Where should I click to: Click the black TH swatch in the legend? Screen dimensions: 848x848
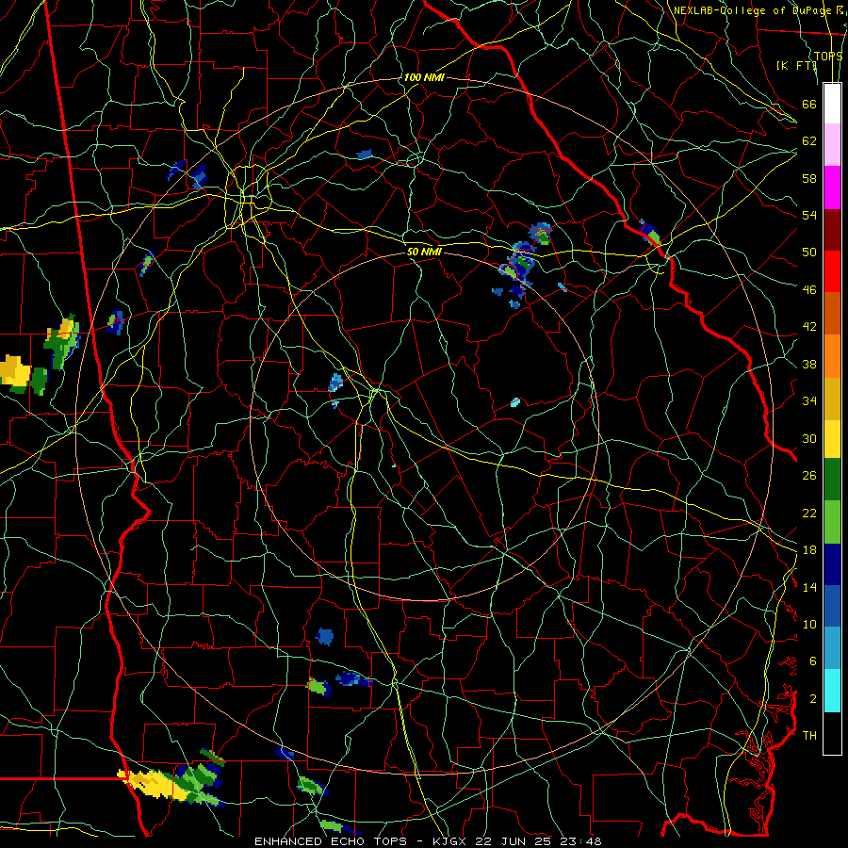tap(832, 733)
